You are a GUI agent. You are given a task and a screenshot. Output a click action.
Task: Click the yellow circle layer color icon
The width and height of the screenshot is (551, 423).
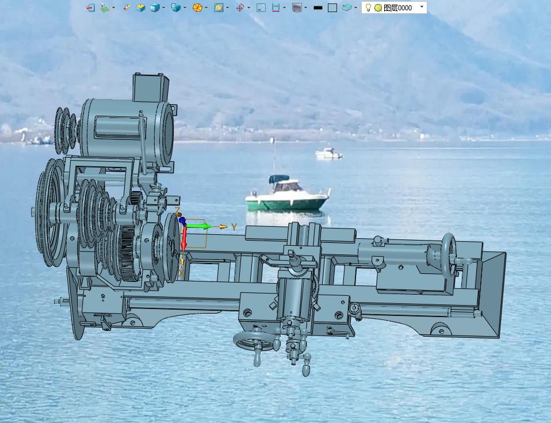[378, 7]
